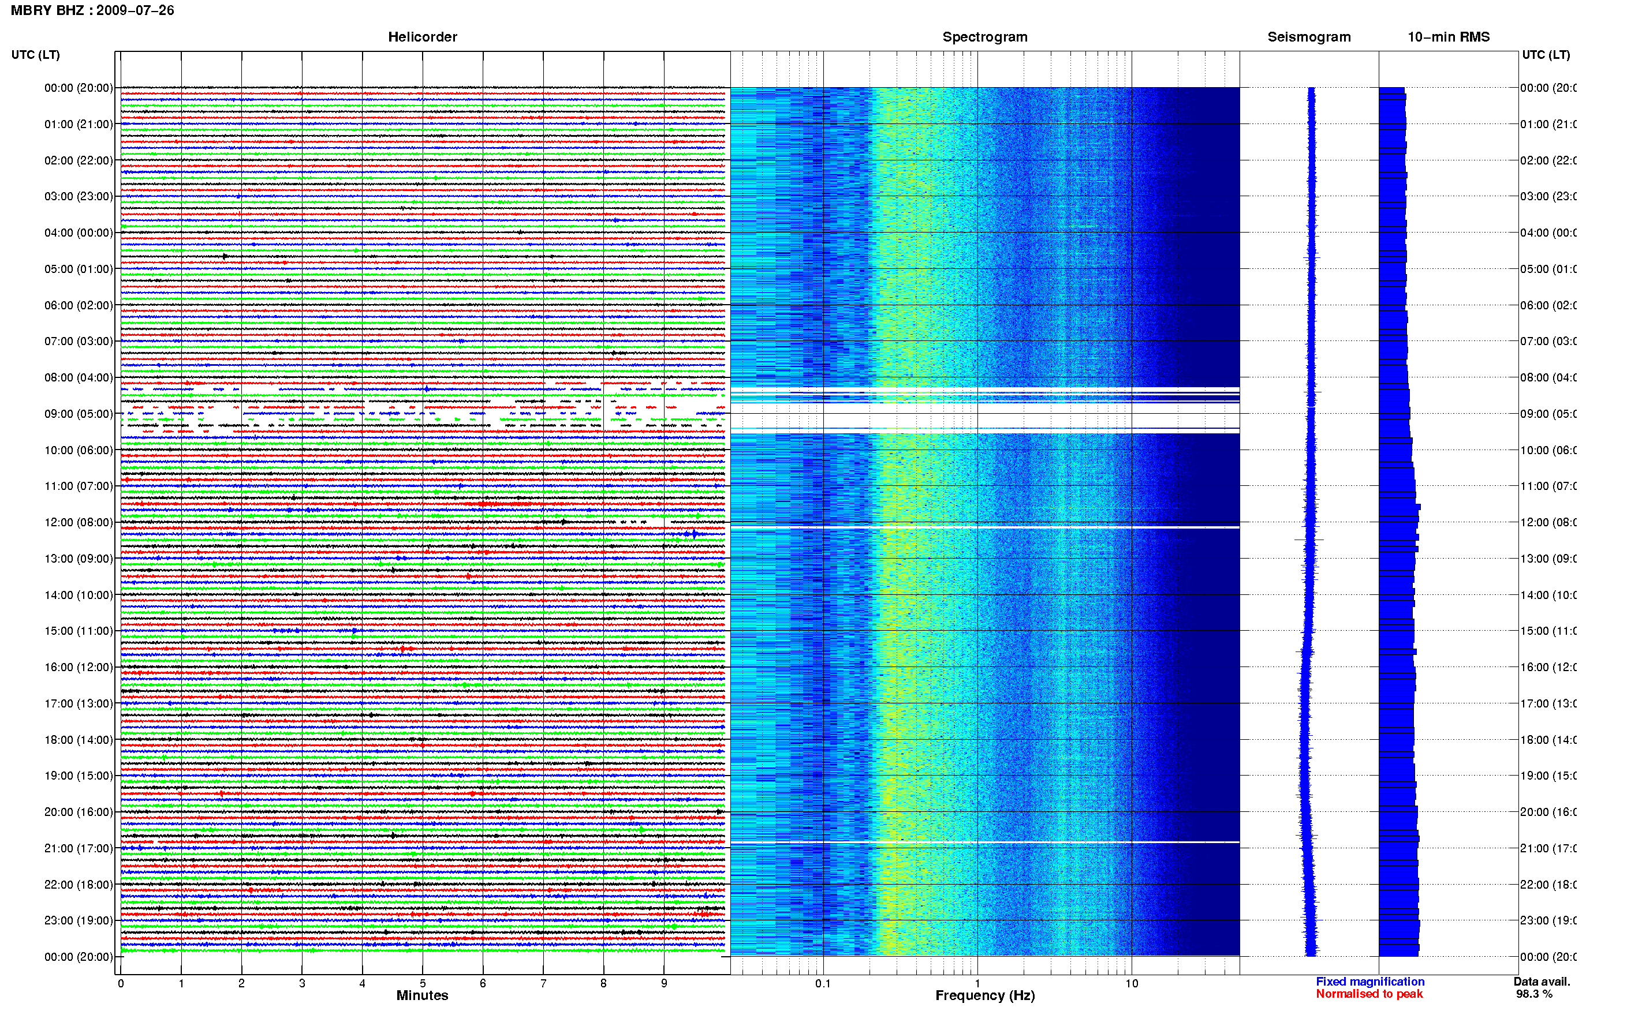Click the left '16:00 (12:00)' time label
Viewport: 1642px width, 1026px height.
tap(79, 667)
